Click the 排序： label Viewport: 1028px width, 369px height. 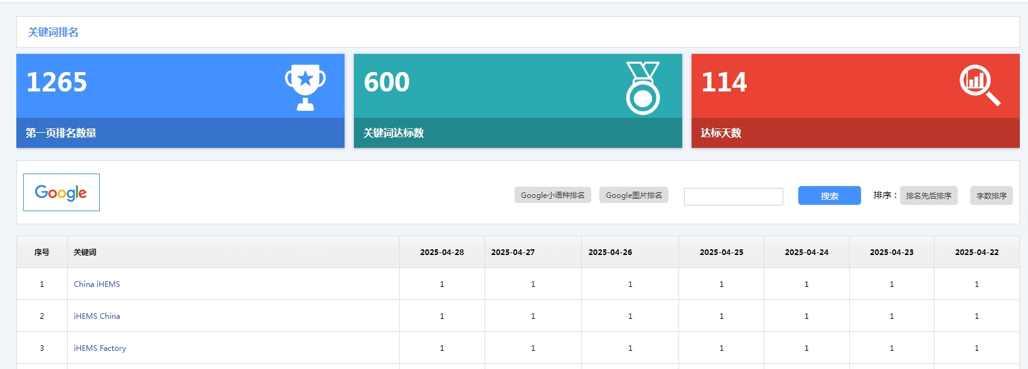[x=886, y=195]
